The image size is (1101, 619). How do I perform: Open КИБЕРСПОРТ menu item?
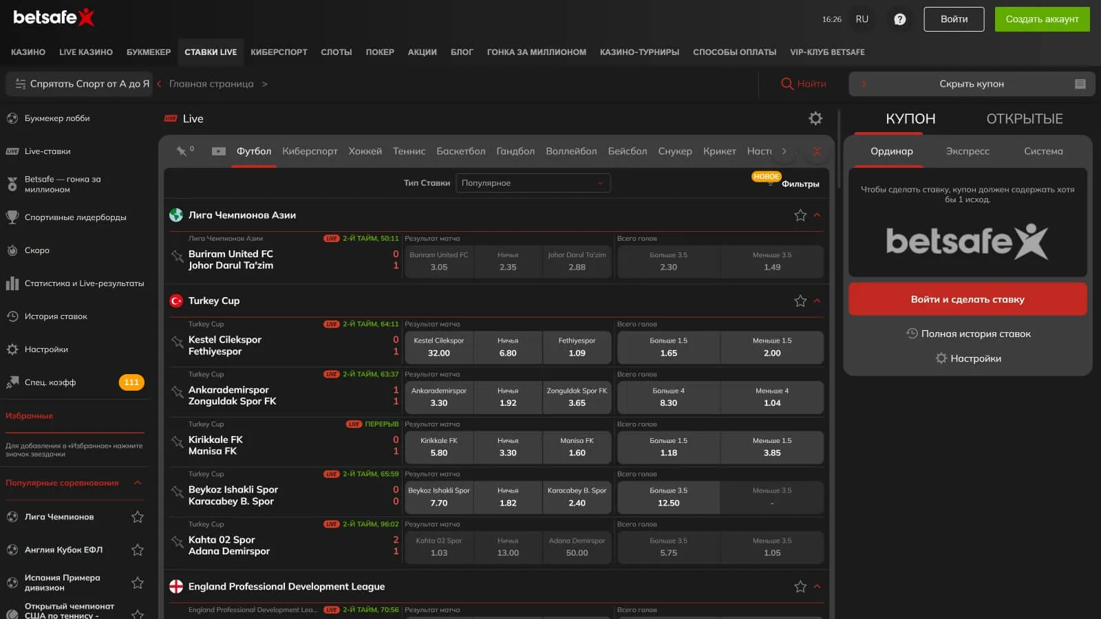click(279, 52)
